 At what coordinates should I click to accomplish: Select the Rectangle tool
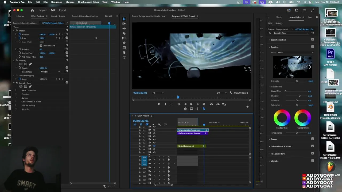(124, 48)
